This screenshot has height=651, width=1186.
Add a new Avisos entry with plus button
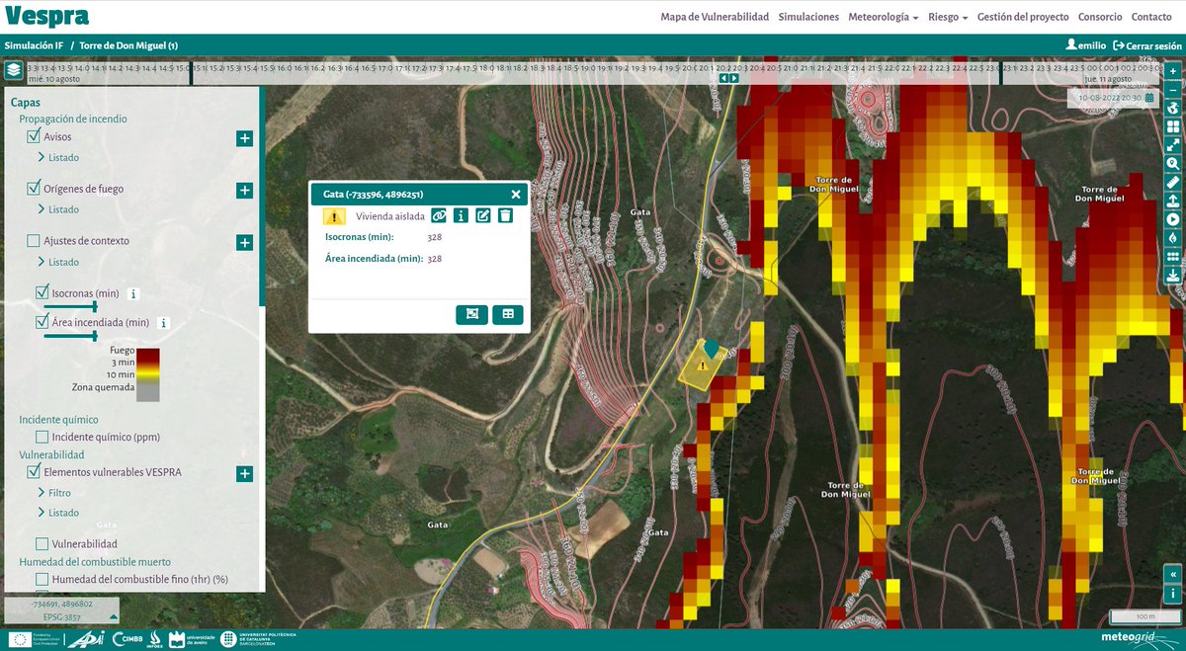[244, 138]
